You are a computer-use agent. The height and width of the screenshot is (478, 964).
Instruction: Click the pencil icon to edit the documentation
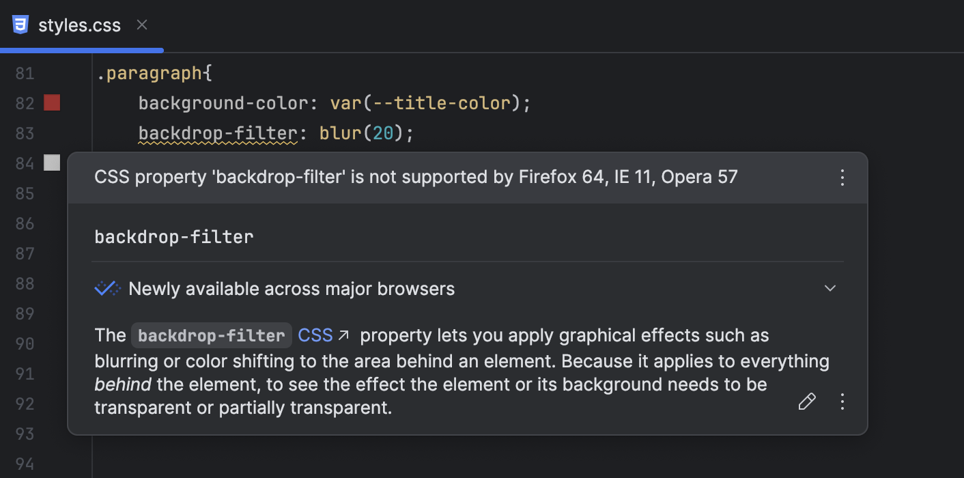[806, 402]
